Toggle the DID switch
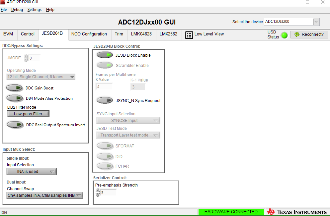This screenshot has width=330, height=216. pos(105,156)
